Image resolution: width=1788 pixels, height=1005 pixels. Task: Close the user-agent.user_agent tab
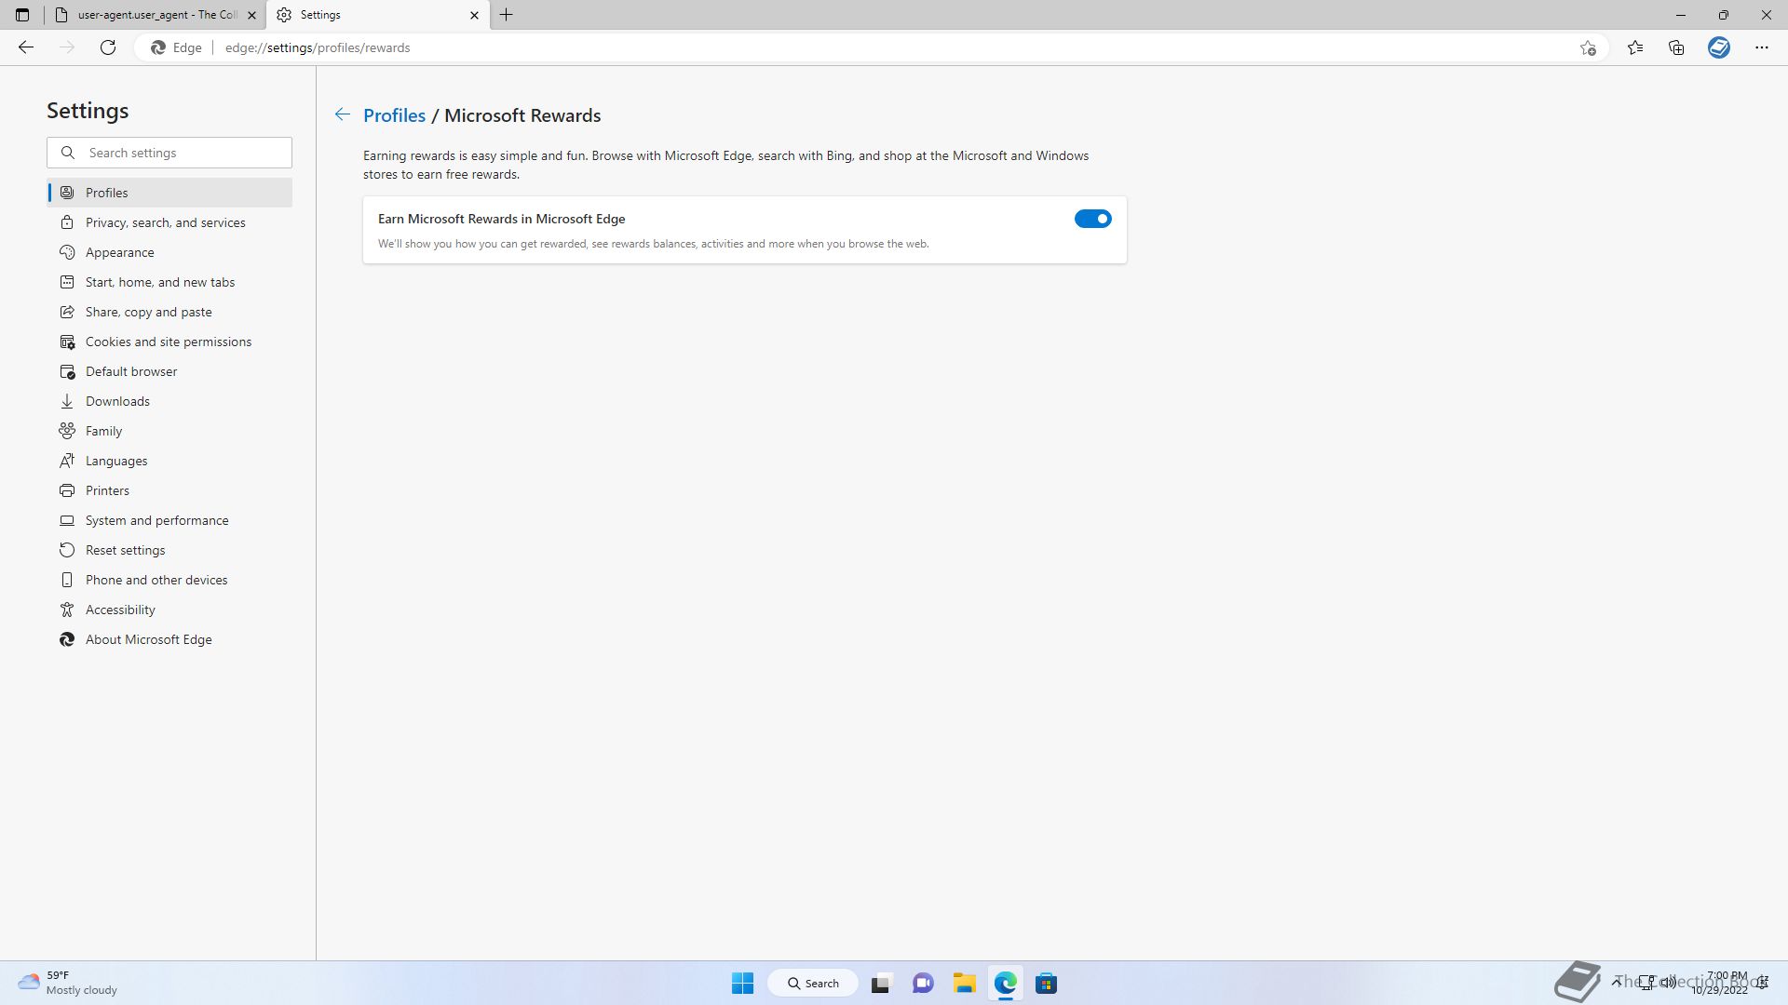[x=251, y=15]
